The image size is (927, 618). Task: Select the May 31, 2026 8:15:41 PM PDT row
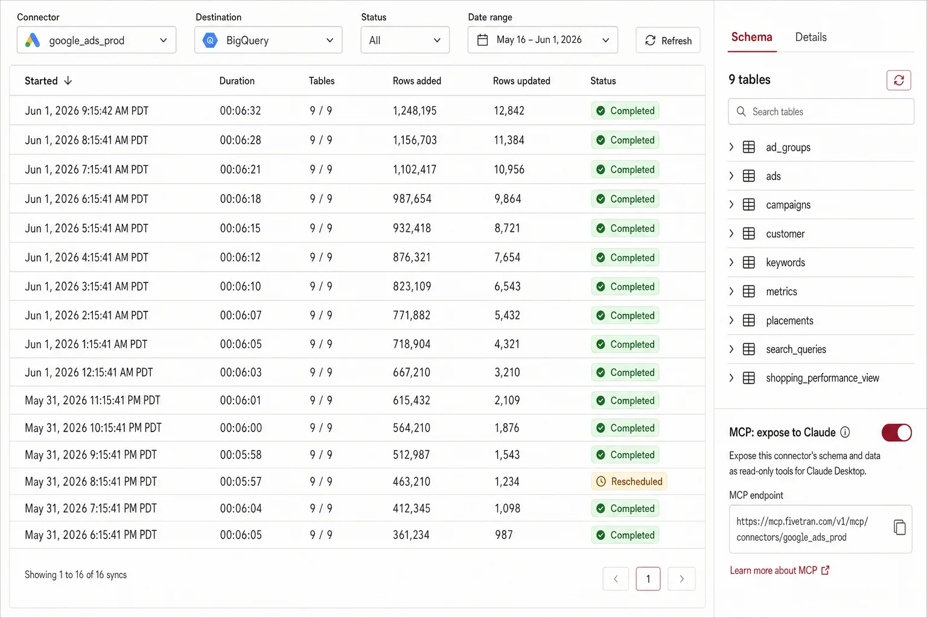pyautogui.click(x=357, y=482)
